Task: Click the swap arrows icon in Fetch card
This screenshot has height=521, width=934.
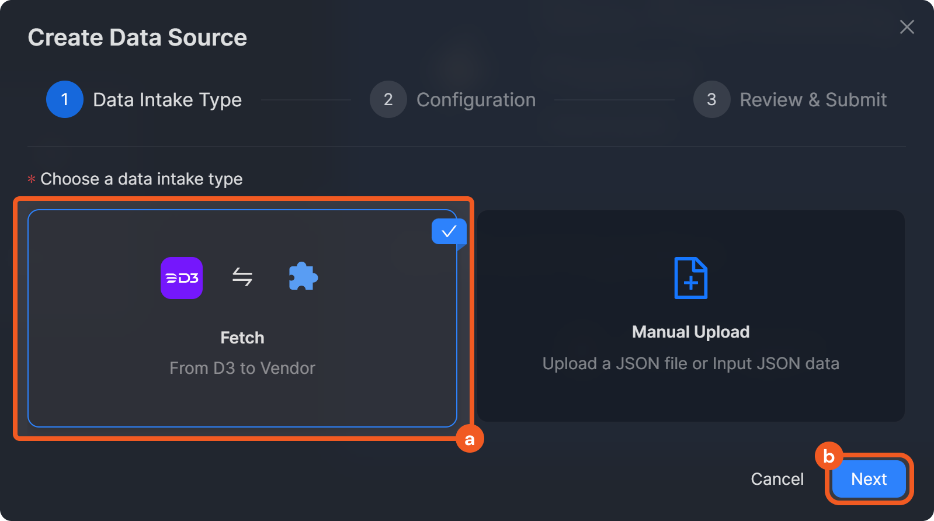Action: pos(242,277)
